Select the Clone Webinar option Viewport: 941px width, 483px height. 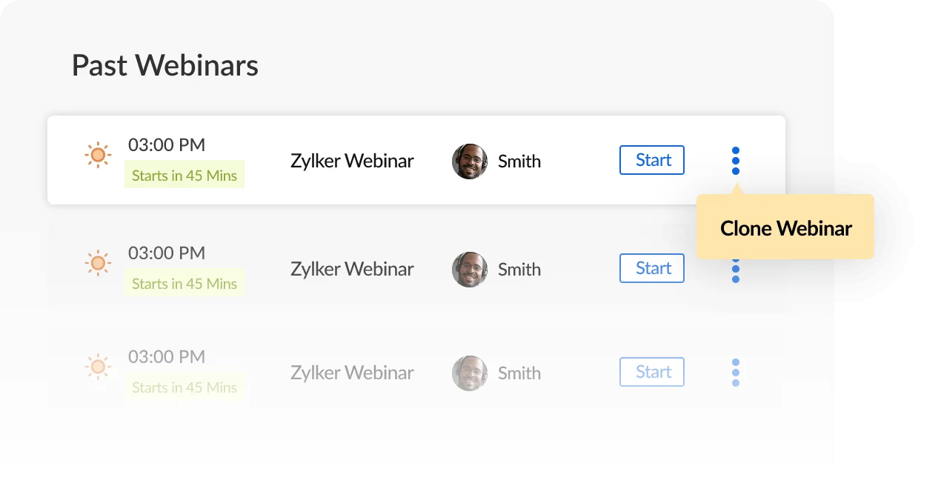[785, 228]
